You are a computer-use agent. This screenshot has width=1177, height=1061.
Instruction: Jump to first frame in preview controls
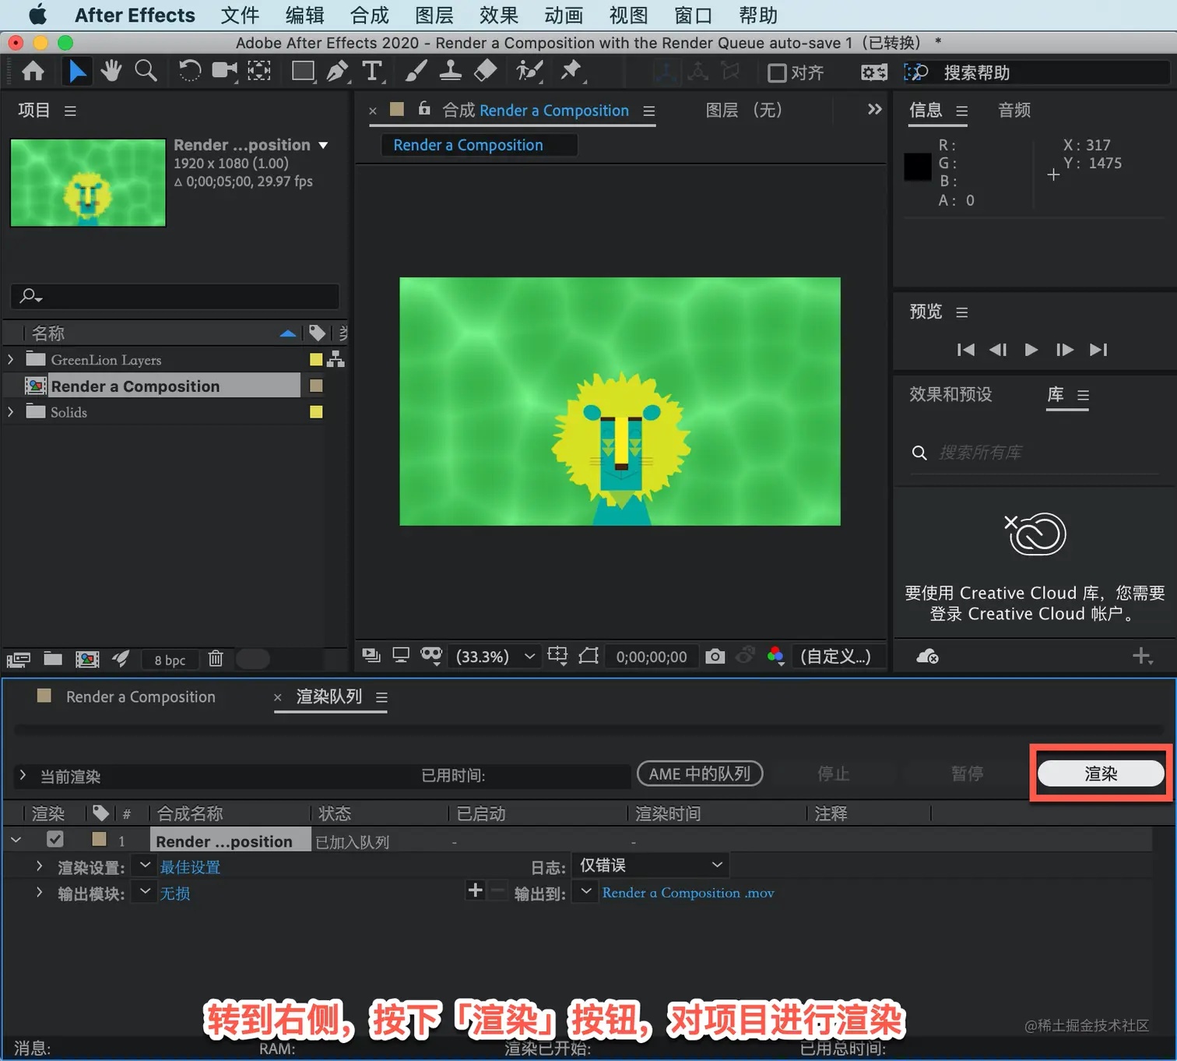pyautogui.click(x=965, y=350)
